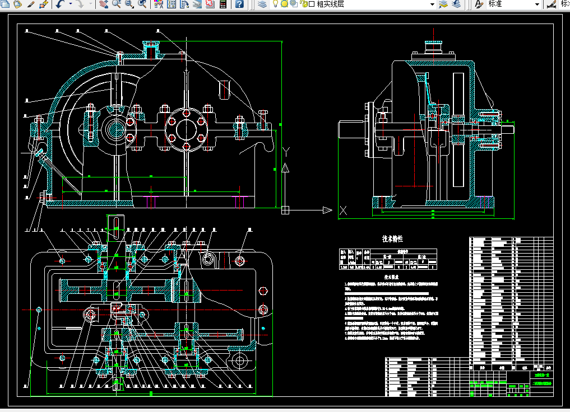The height and width of the screenshot is (412, 570).
Task: Toggle the layer lock padlock icon
Action: point(303,4)
